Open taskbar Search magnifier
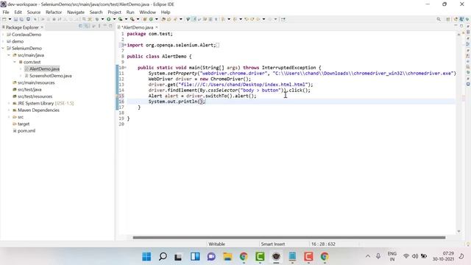The width and height of the screenshot is (471, 265). (163, 257)
